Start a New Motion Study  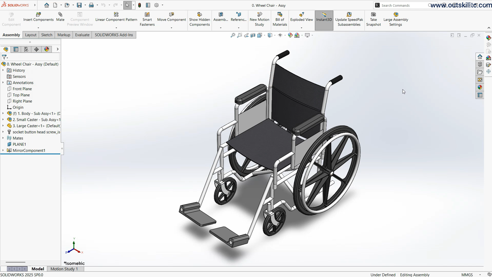click(260, 19)
